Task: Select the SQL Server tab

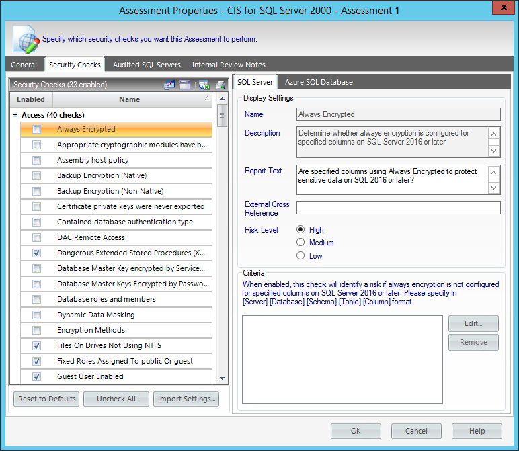Action: [x=255, y=82]
